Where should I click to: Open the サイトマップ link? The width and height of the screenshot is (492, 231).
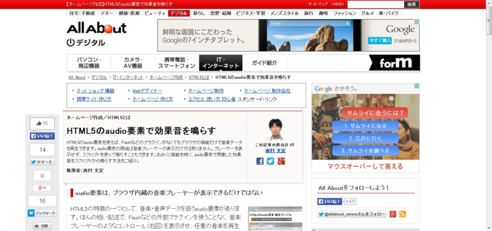click(x=317, y=4)
